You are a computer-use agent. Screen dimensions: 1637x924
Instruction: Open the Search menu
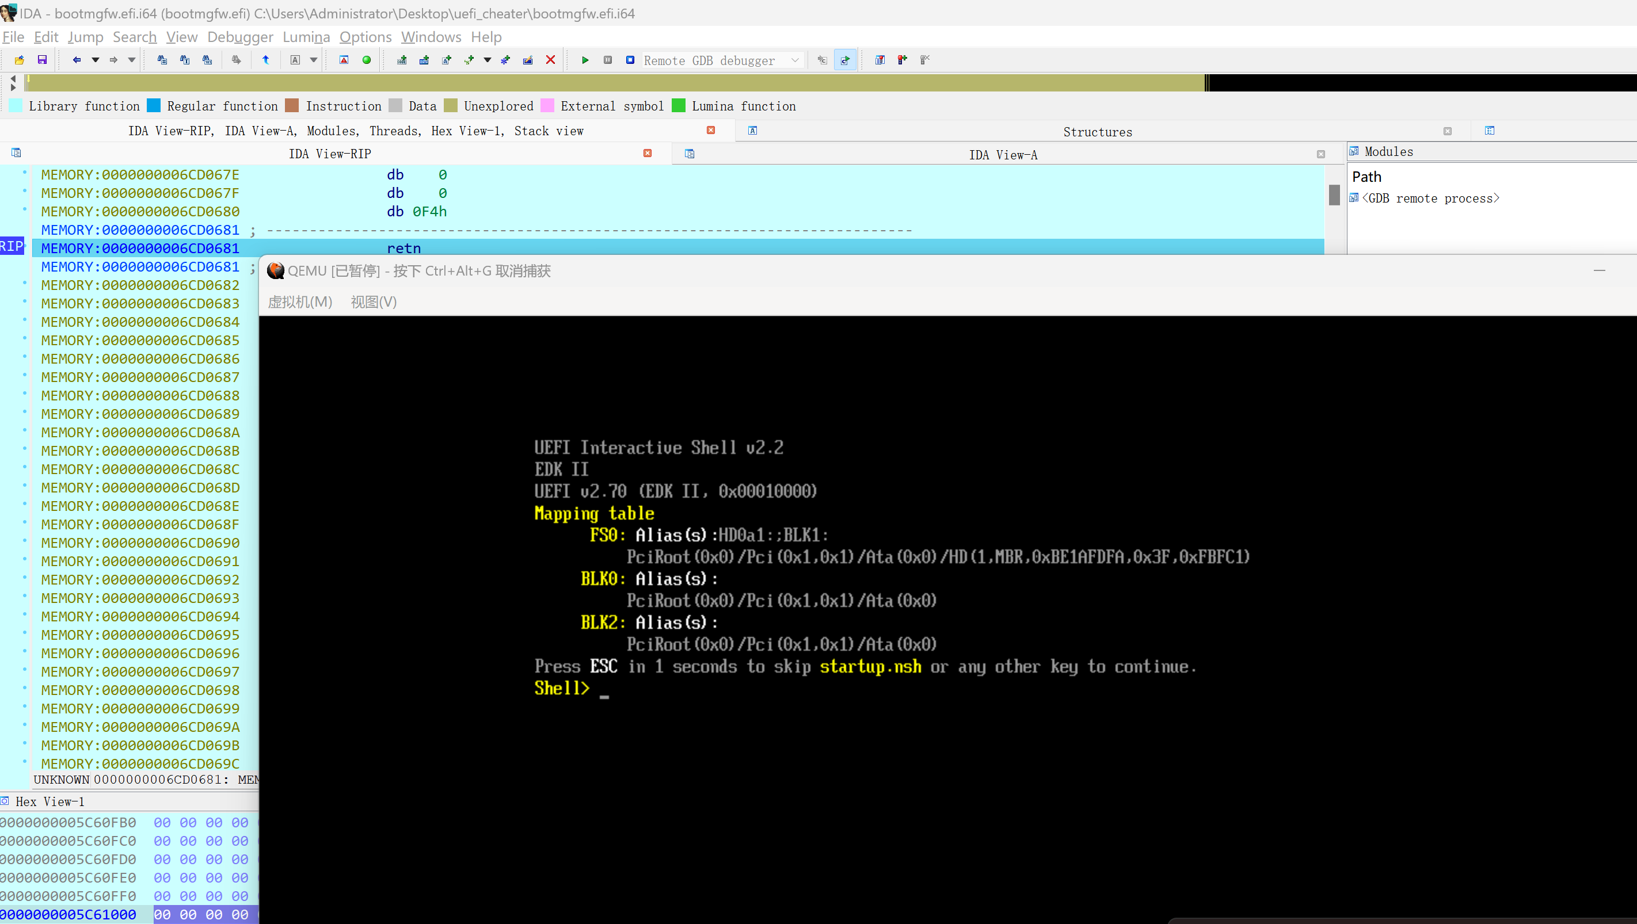[135, 37]
